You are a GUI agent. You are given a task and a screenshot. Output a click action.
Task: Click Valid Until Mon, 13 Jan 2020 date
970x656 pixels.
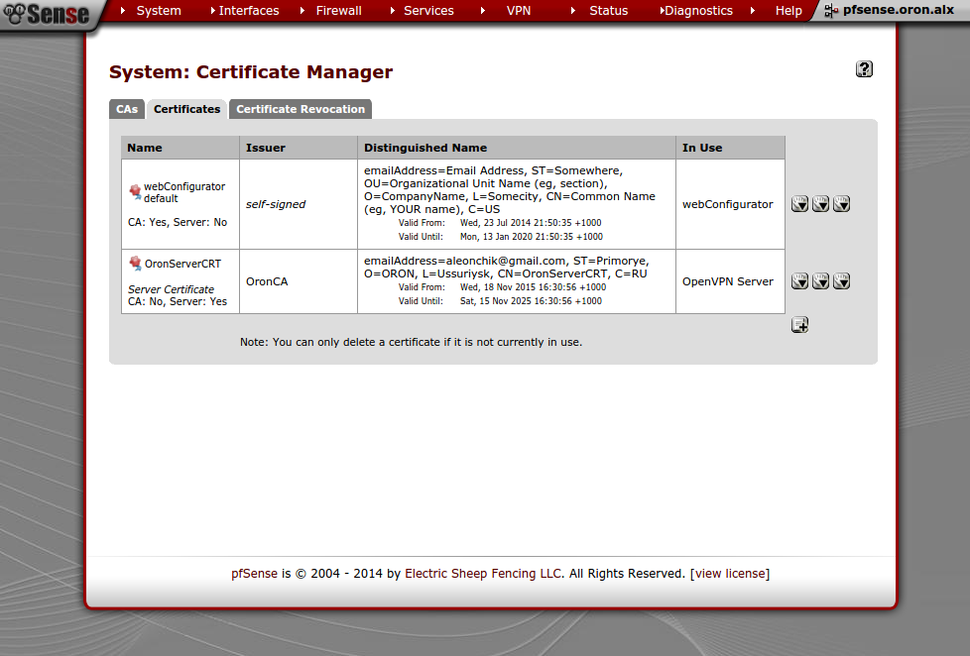pyautogui.click(x=531, y=237)
